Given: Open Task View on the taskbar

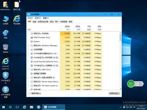Looking at the screenshot, I should pos(17,107).
